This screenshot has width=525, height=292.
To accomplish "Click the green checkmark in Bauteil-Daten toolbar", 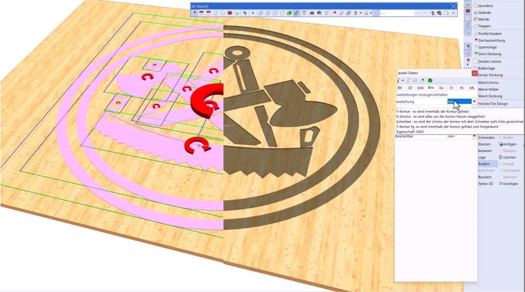I will tap(430, 80).
